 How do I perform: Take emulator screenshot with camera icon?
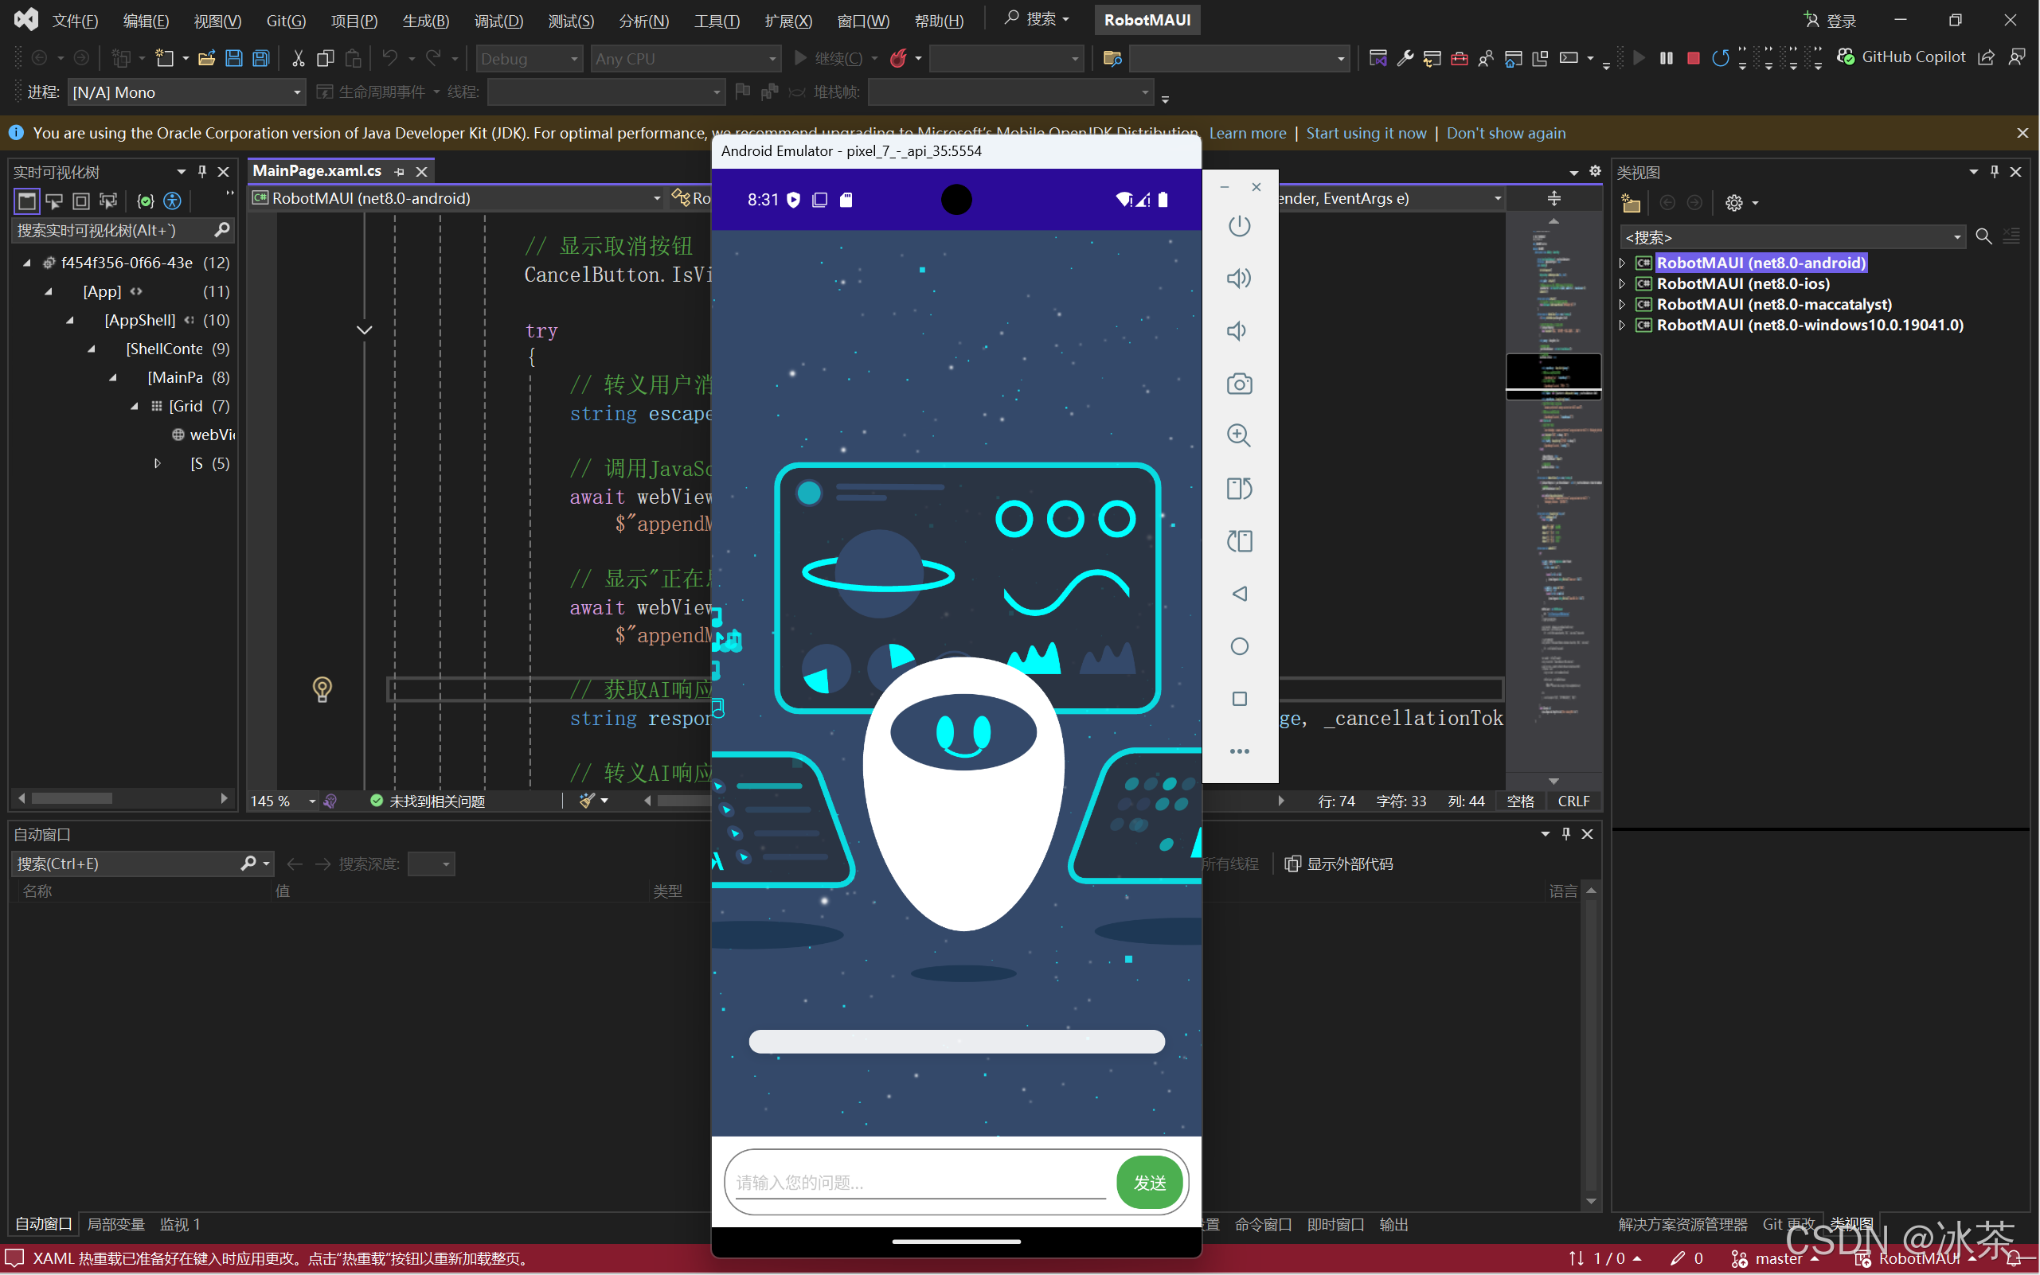click(x=1238, y=384)
